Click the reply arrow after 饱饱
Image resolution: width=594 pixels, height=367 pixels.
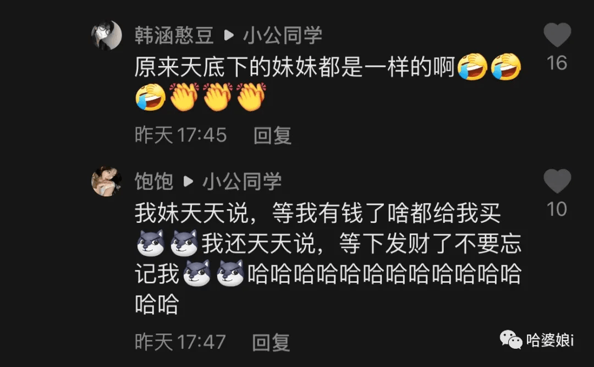[188, 181]
